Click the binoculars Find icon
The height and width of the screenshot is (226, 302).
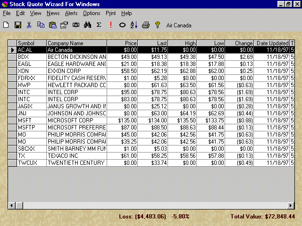click(x=87, y=25)
